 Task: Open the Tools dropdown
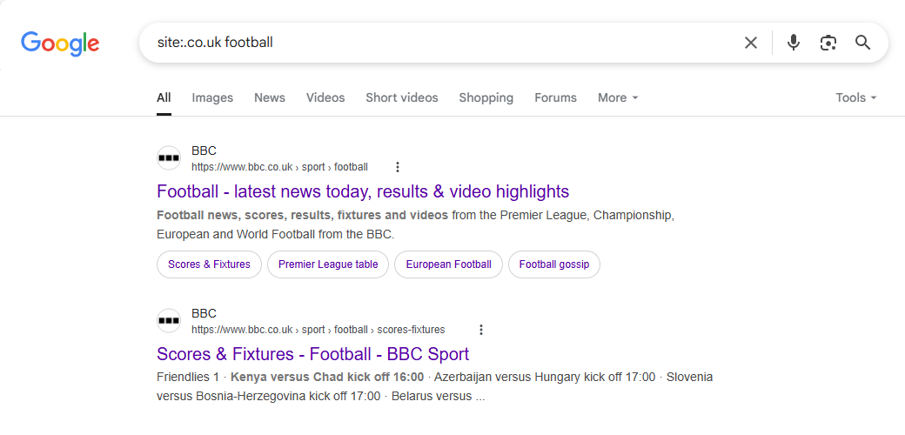coord(855,97)
